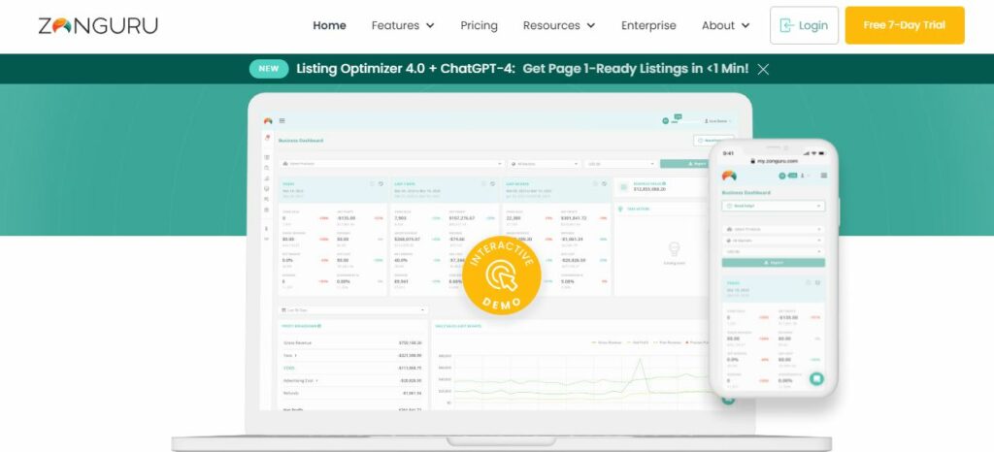Open the Home menu item
The width and height of the screenshot is (994, 452).
329,26
